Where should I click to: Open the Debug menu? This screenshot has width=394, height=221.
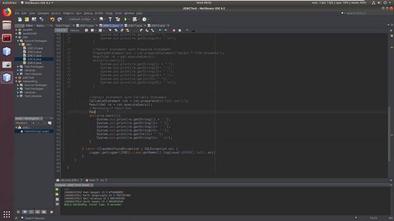click(x=88, y=14)
